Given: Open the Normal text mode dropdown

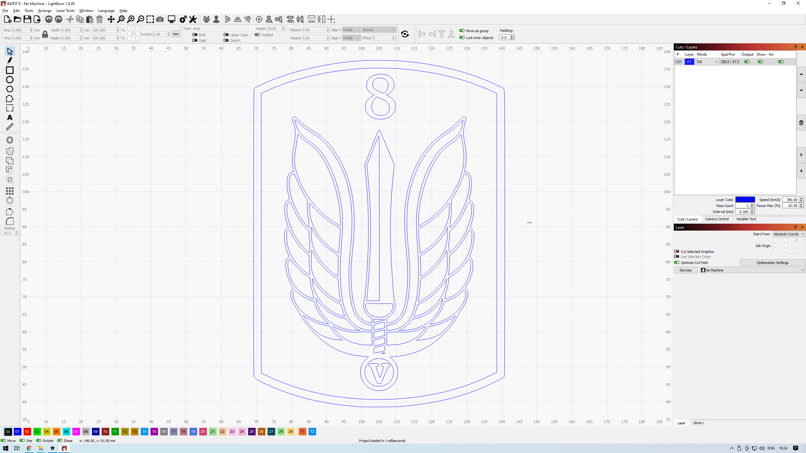Looking at the screenshot, I should tap(378, 30).
